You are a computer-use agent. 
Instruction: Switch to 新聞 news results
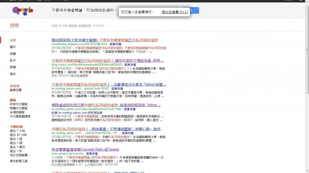(13, 67)
